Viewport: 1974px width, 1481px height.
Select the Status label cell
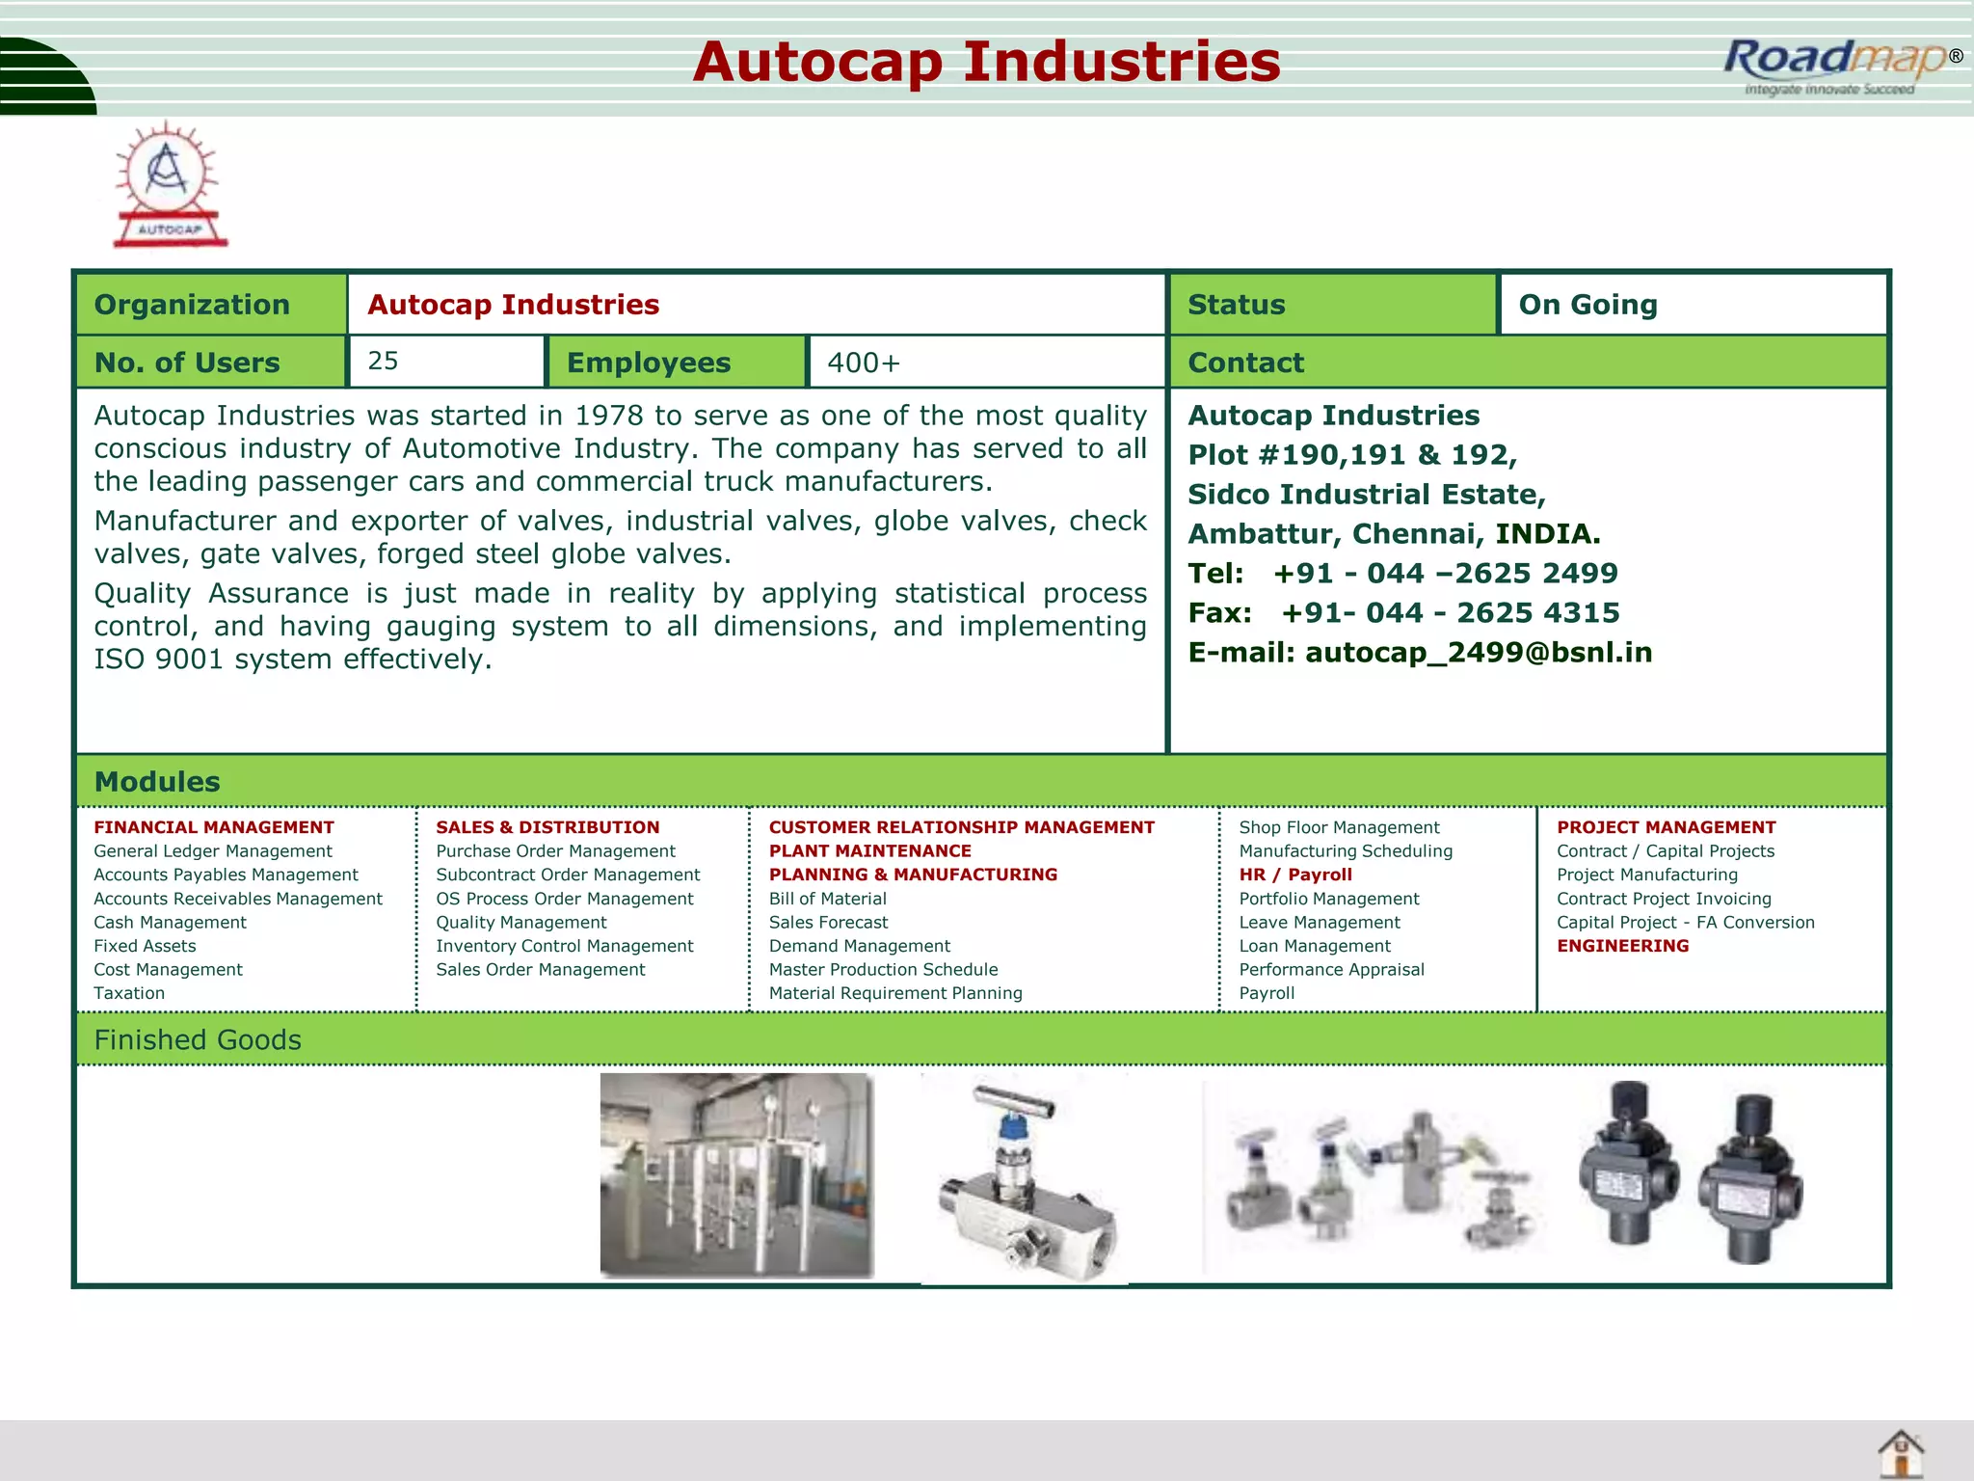coord(1333,305)
